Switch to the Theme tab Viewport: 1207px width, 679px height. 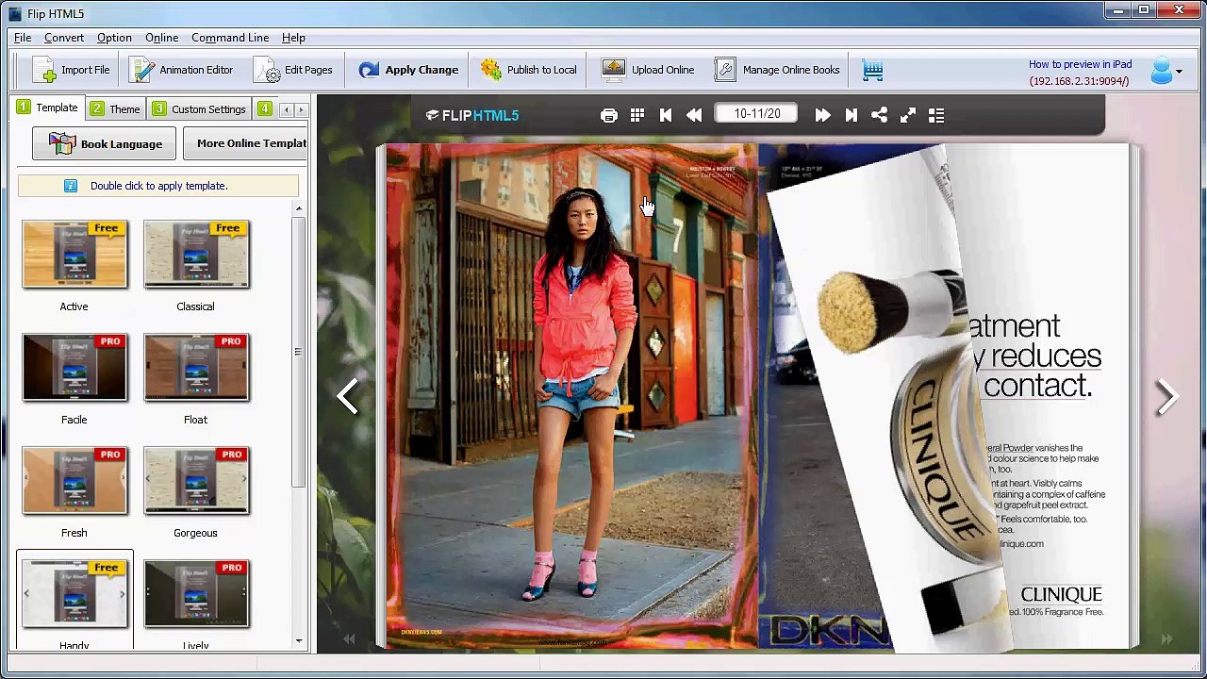(x=115, y=109)
